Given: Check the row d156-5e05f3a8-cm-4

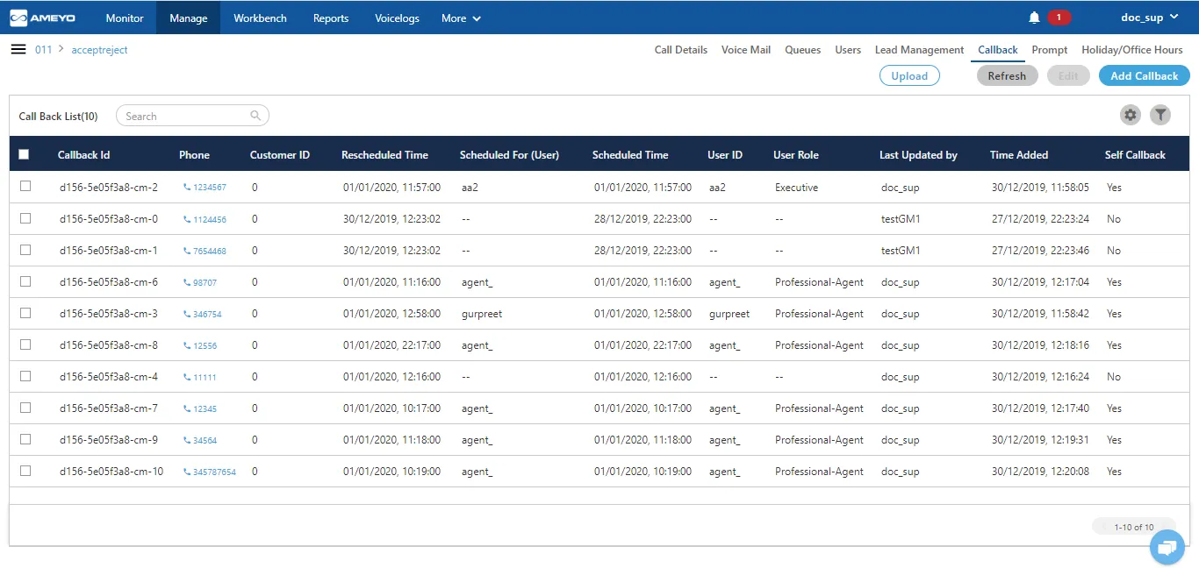Looking at the screenshot, I should click(x=25, y=375).
